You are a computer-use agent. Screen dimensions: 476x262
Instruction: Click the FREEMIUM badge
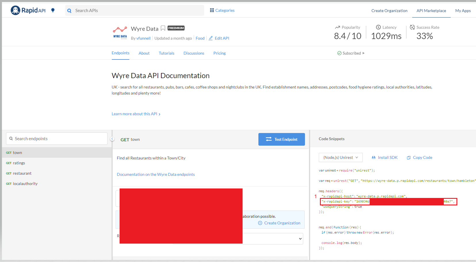176,28
